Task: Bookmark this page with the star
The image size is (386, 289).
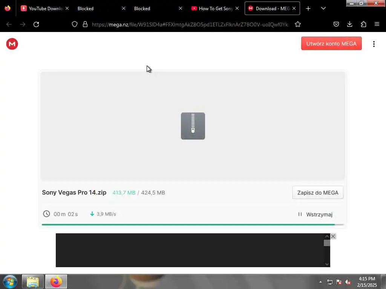Action: pos(298,24)
